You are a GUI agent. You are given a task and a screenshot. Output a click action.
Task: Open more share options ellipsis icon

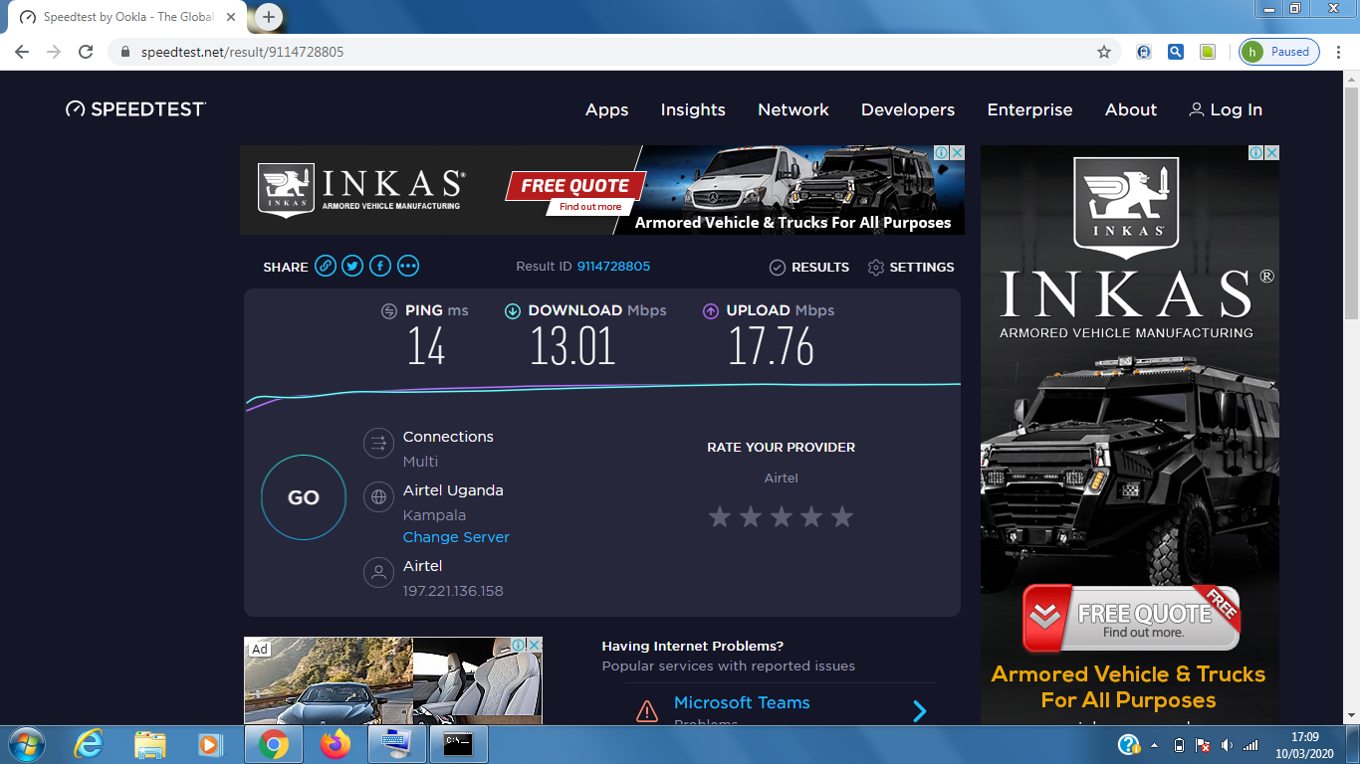click(408, 267)
